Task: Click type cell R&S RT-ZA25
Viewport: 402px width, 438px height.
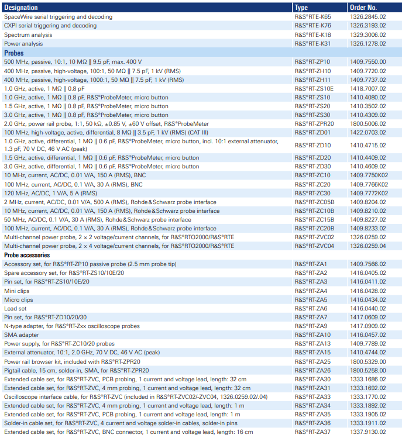Action: pyautogui.click(x=312, y=362)
